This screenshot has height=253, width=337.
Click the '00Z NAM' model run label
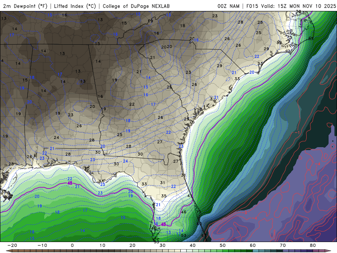(228, 6)
